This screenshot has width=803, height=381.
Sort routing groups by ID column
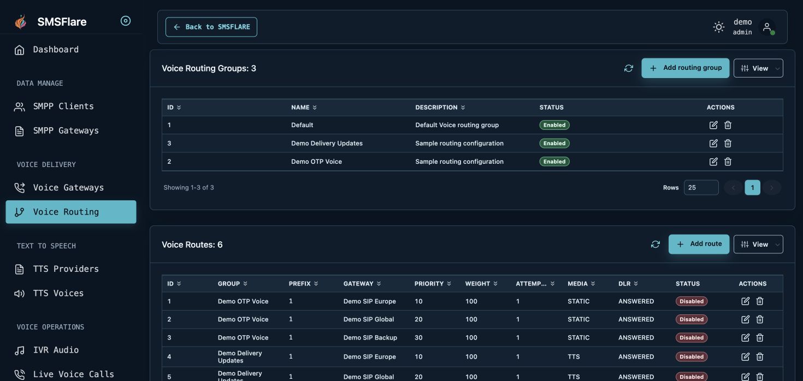(x=174, y=108)
